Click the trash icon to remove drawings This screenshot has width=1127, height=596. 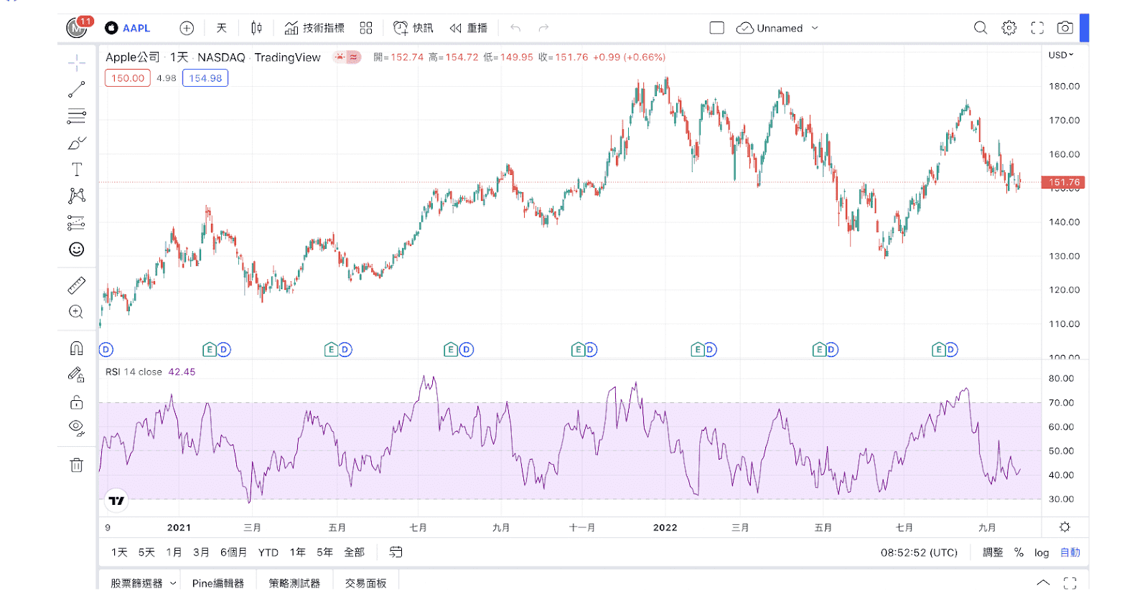tap(77, 465)
